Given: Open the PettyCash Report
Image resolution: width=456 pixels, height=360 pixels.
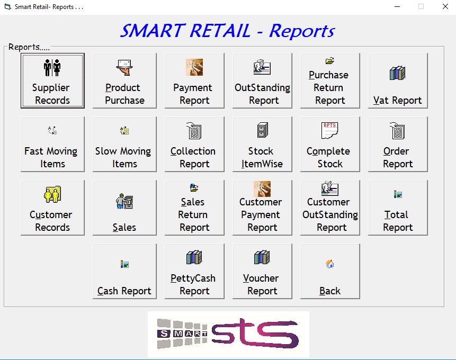Looking at the screenshot, I should (194, 271).
